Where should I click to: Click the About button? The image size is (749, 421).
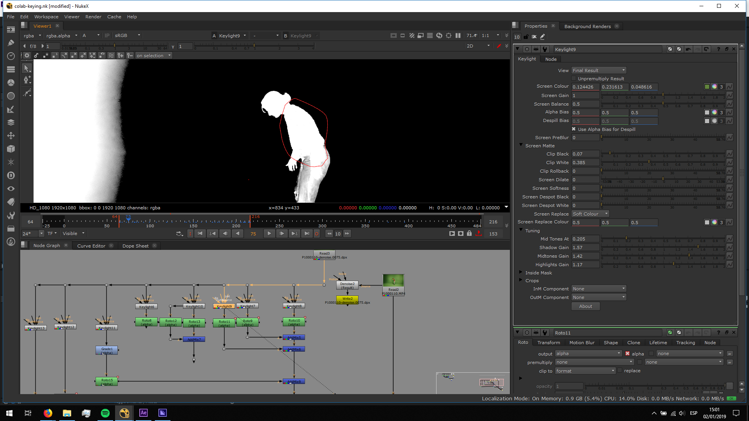pyautogui.click(x=586, y=306)
